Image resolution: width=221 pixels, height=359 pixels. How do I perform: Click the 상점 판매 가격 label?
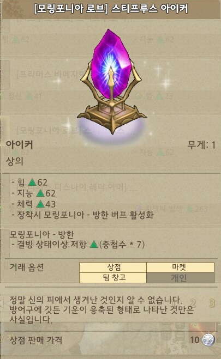[x=36, y=340]
